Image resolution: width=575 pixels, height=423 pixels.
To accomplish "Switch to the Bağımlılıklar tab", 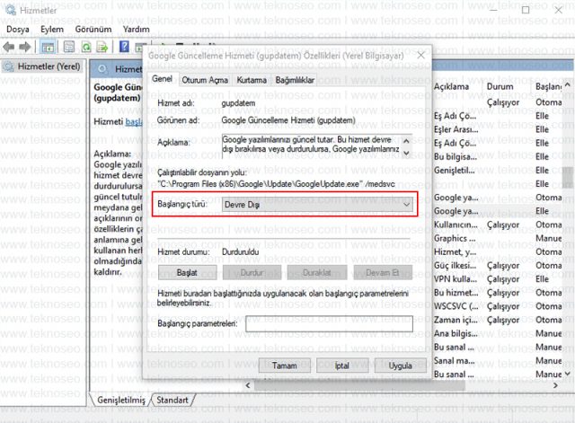I will click(295, 80).
